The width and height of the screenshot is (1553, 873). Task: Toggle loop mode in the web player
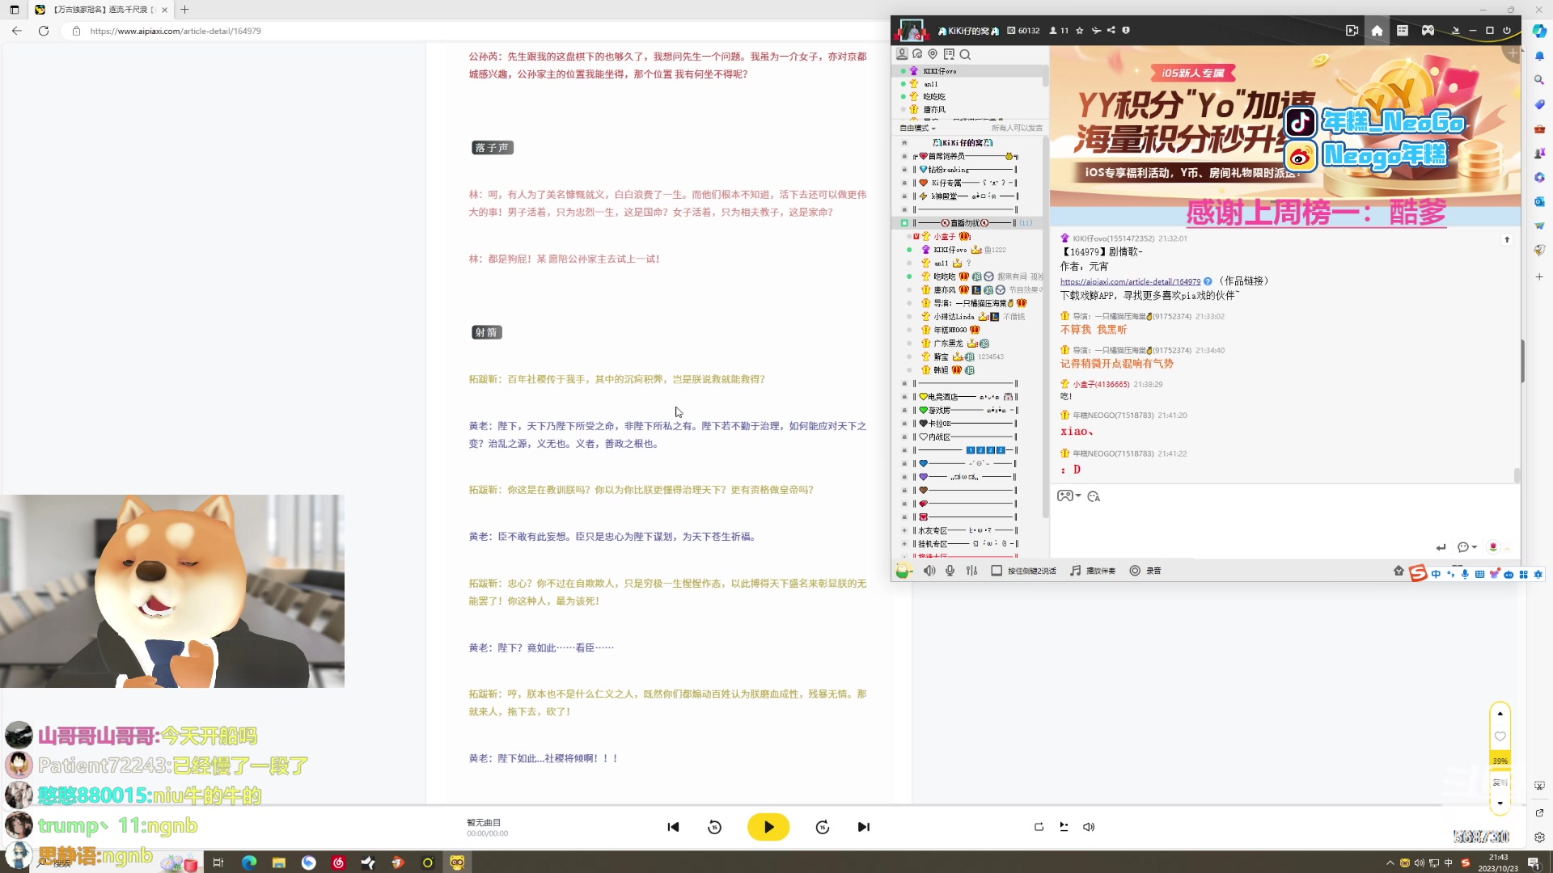pyautogui.click(x=1039, y=827)
